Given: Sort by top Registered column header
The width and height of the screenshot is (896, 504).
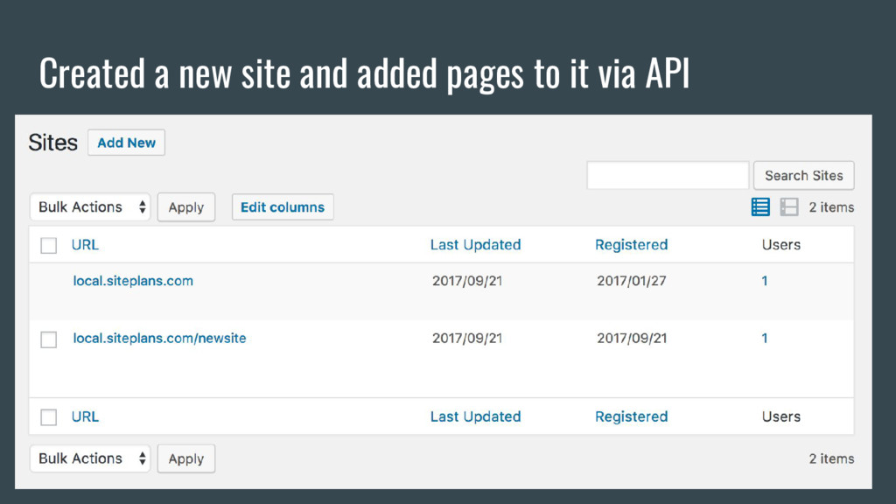Looking at the screenshot, I should click(632, 245).
